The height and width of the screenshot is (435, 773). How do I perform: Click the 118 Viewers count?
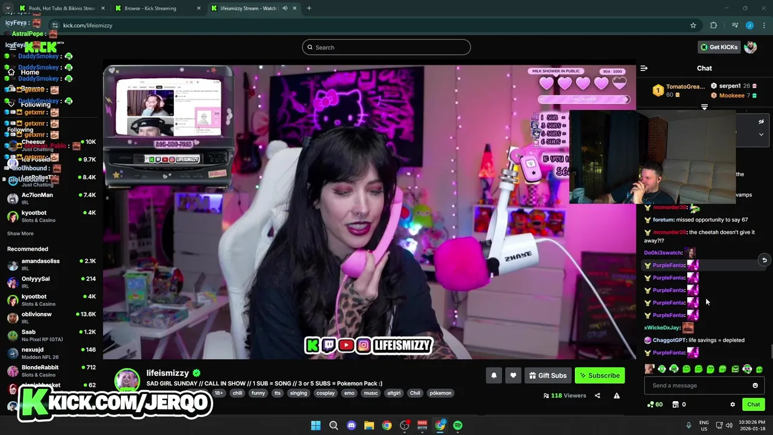565,396
